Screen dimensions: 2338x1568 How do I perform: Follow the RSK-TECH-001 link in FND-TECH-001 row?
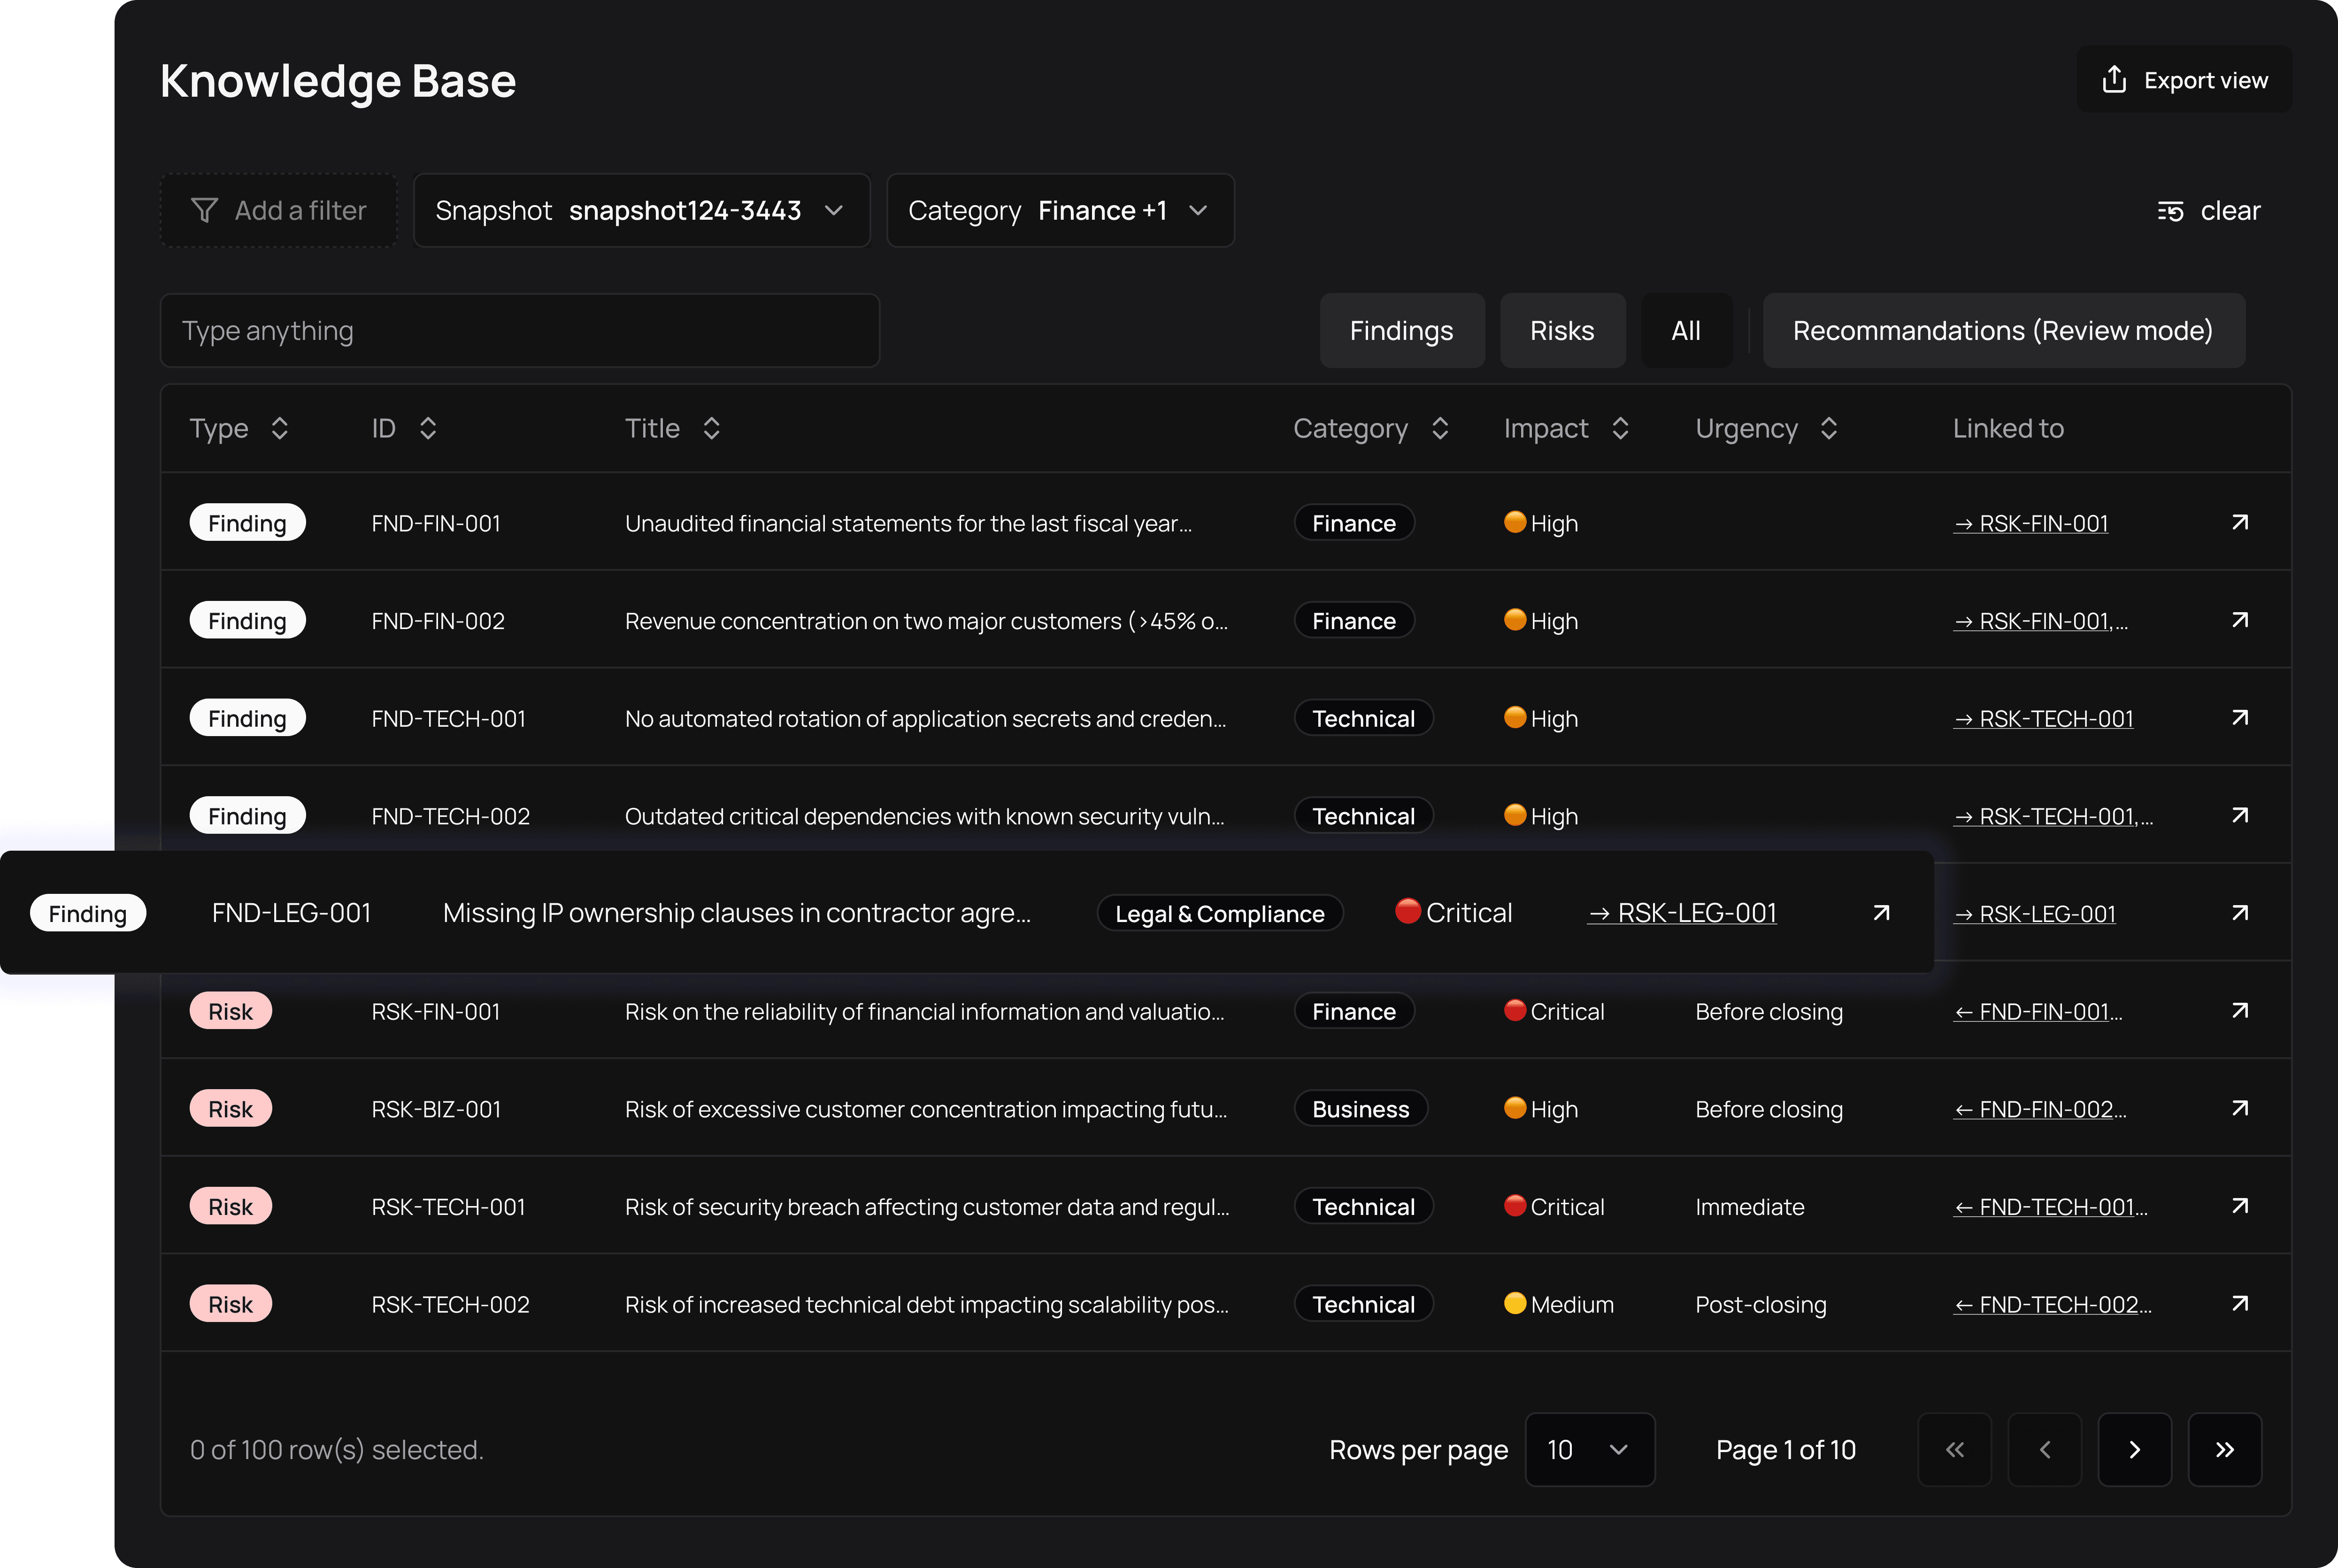(x=2043, y=719)
